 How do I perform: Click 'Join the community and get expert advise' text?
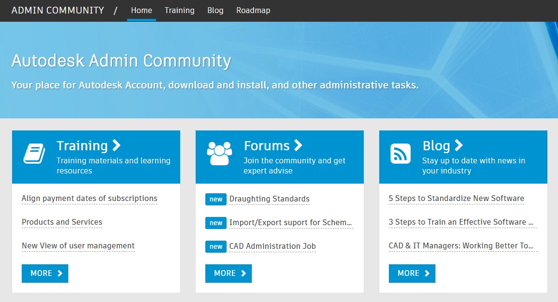(294, 166)
